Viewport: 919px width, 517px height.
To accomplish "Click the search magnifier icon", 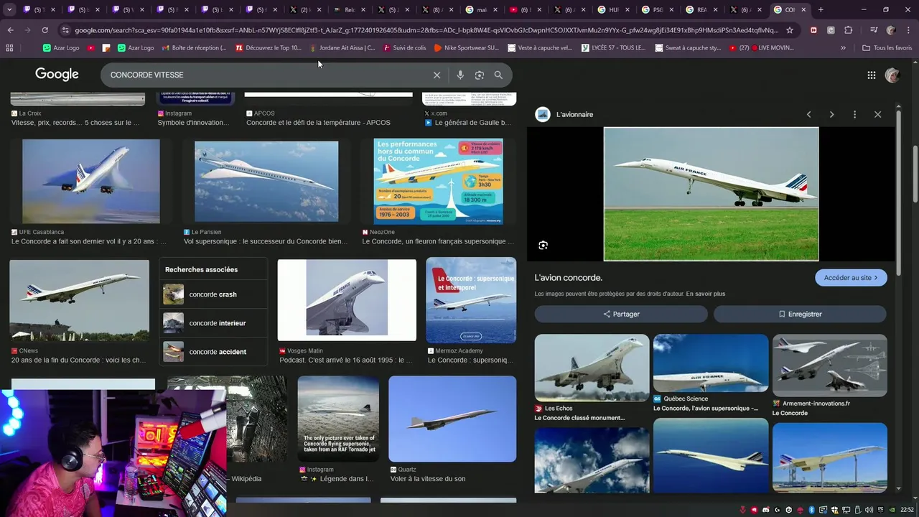I will [498, 75].
